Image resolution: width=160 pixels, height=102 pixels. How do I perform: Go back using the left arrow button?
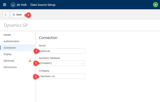[x=6, y=15]
